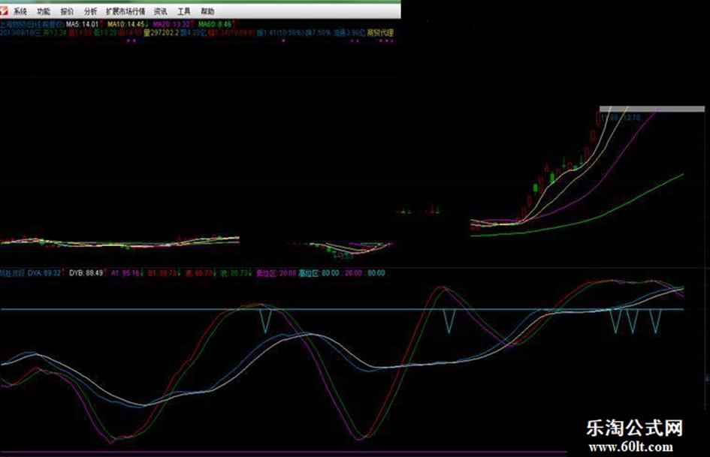710x457 pixels.
Task: Open the 分析 menu
Action: point(91,11)
